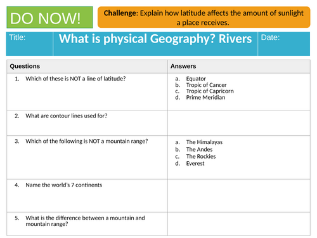Click the answer cell for 7 continents

[x=239, y=195]
